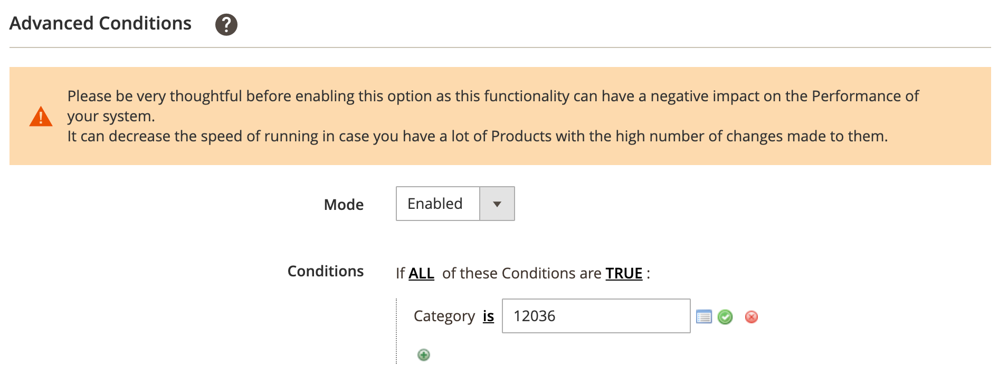The height and width of the screenshot is (385, 1008).
Task: Click the help question mark icon
Action: [226, 24]
